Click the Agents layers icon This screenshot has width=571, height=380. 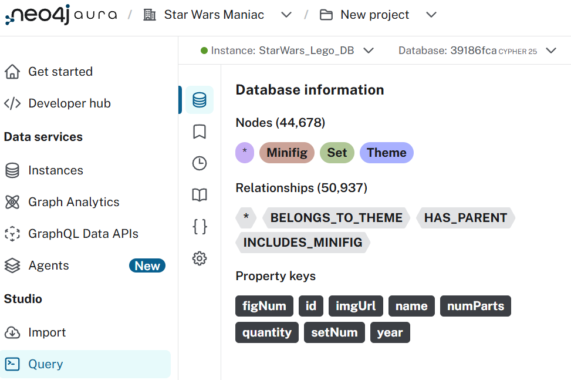12,265
